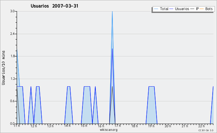Select the 'IP' legend entry
217x133 pixels.
[x=195, y=9]
